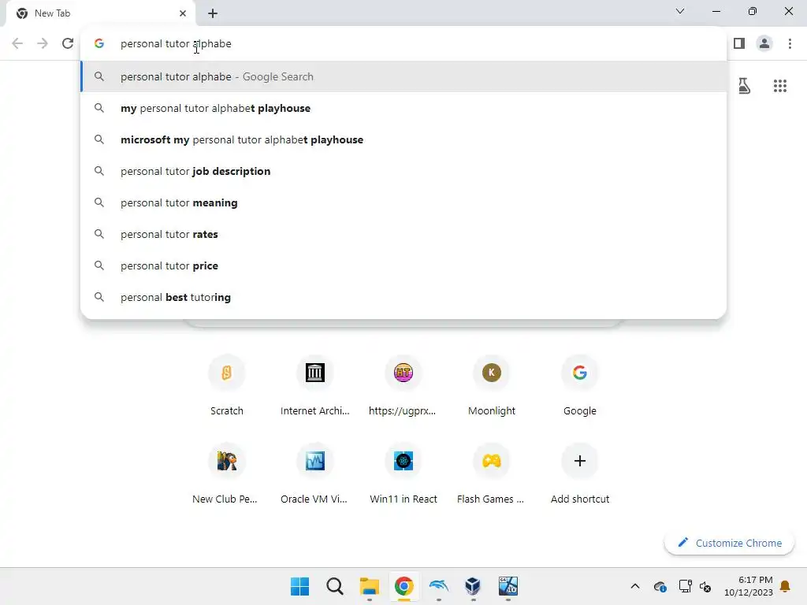Click the muted volume tray icon

click(x=705, y=586)
